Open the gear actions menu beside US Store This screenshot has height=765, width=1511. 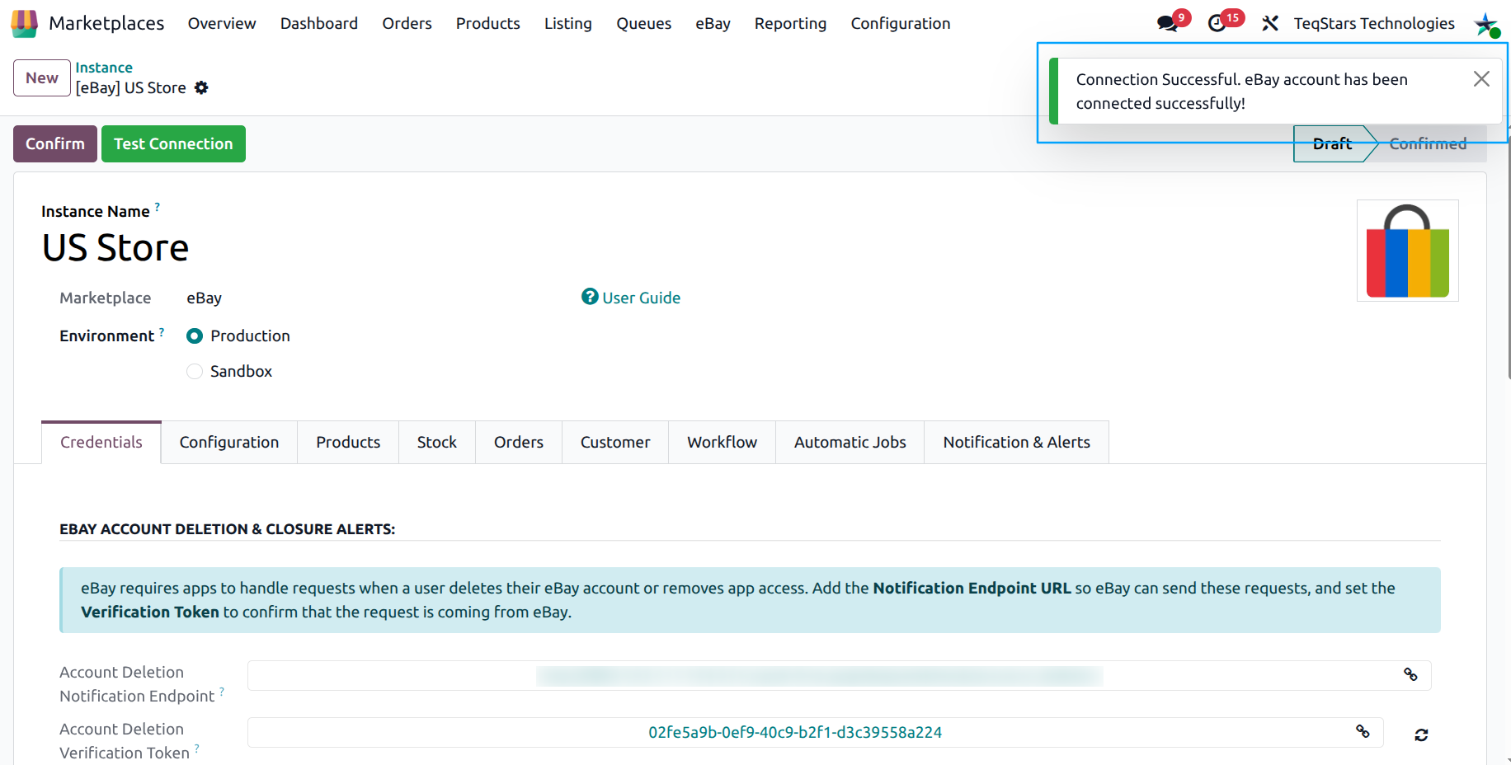click(x=201, y=87)
